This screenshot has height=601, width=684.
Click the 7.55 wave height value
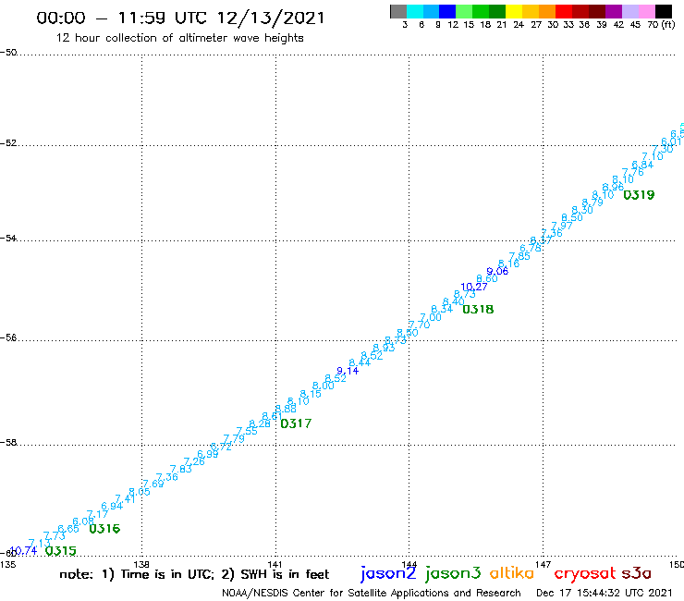[x=247, y=431]
